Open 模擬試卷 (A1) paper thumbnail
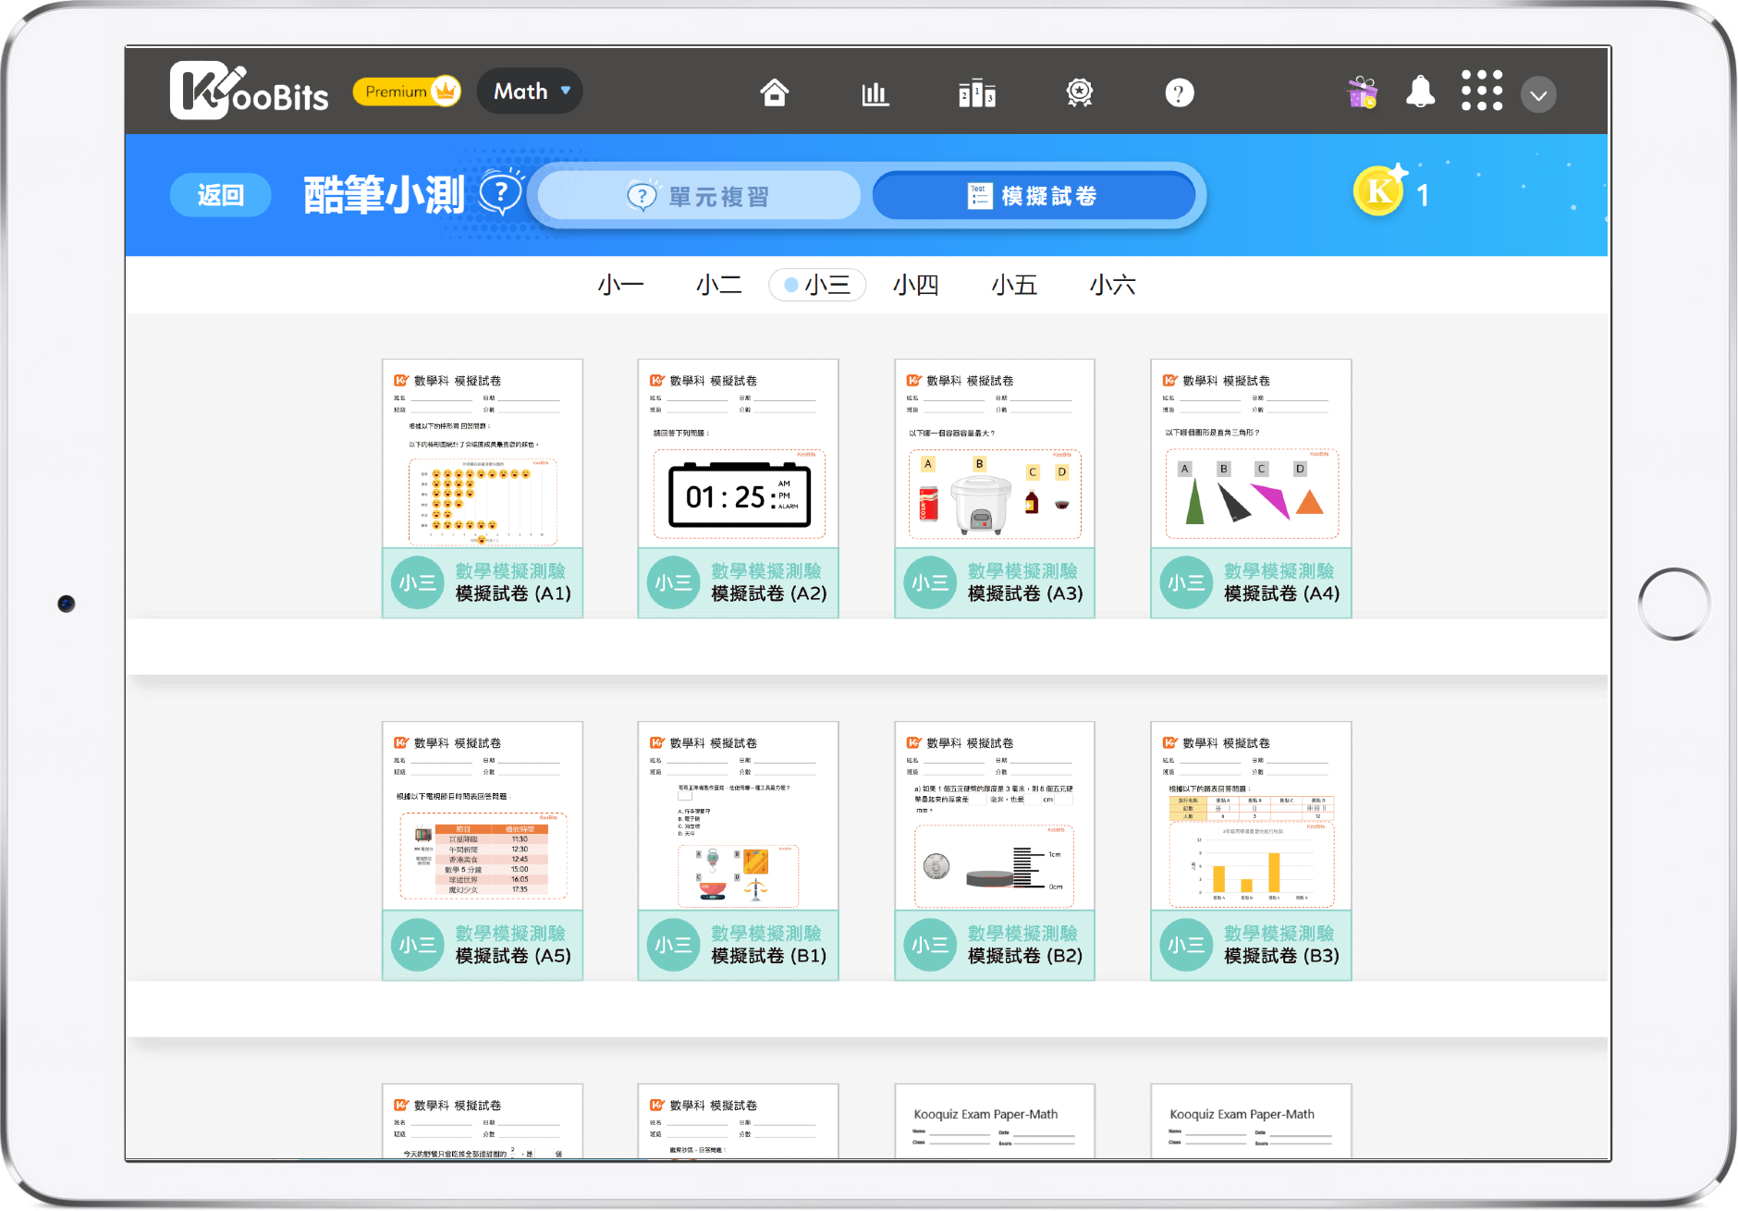1738x1211 pixels. [x=483, y=454]
